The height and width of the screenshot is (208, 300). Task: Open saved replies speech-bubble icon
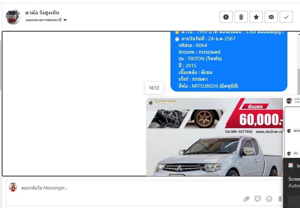(x=258, y=199)
